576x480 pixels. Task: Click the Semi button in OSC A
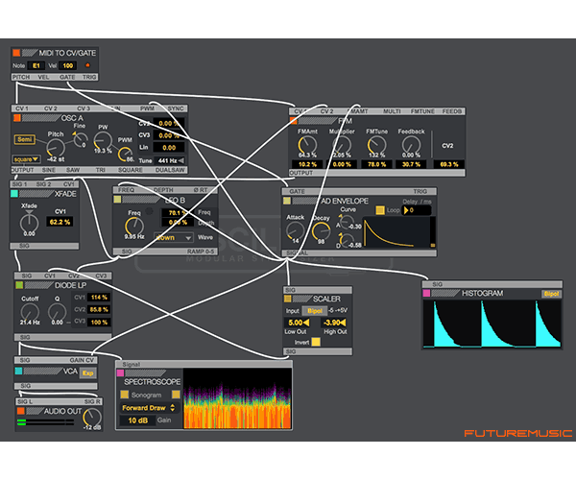pyautogui.click(x=25, y=139)
